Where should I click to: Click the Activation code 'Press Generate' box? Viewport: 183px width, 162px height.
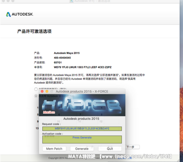click(82, 140)
